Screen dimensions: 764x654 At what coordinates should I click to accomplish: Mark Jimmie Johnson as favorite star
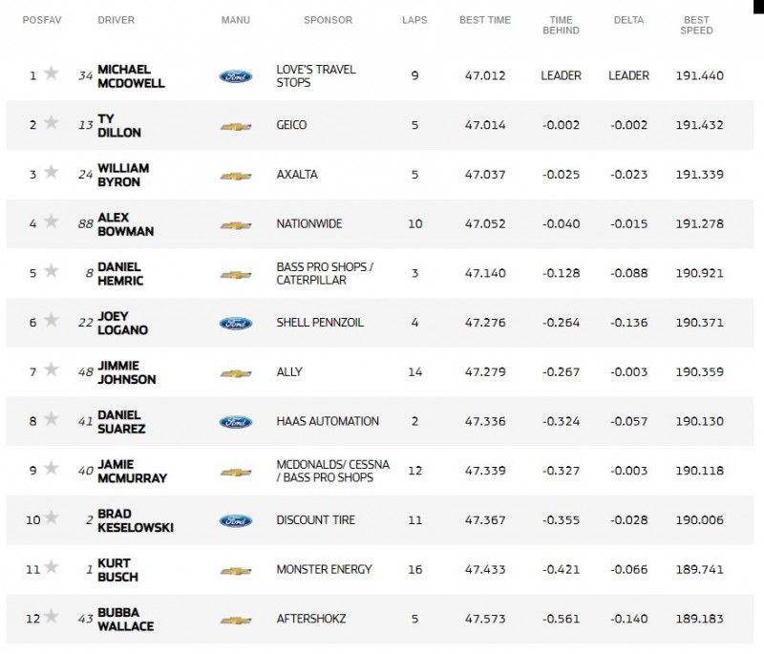[52, 369]
